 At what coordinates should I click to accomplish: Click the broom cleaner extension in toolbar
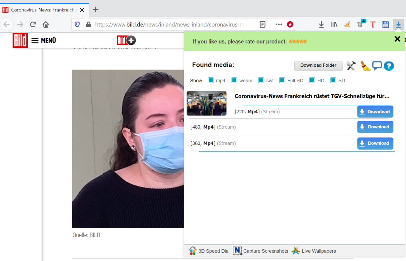click(347, 24)
